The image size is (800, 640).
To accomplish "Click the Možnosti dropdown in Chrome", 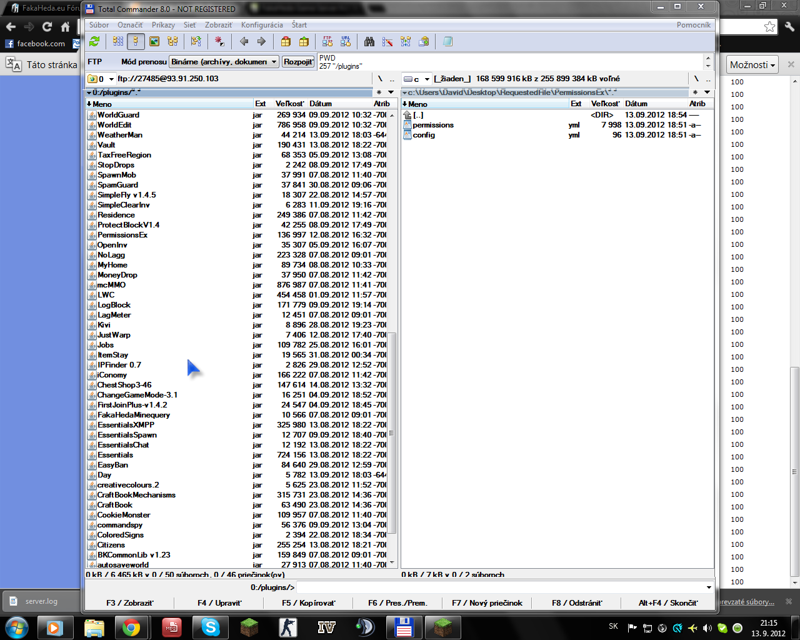I will click(753, 64).
